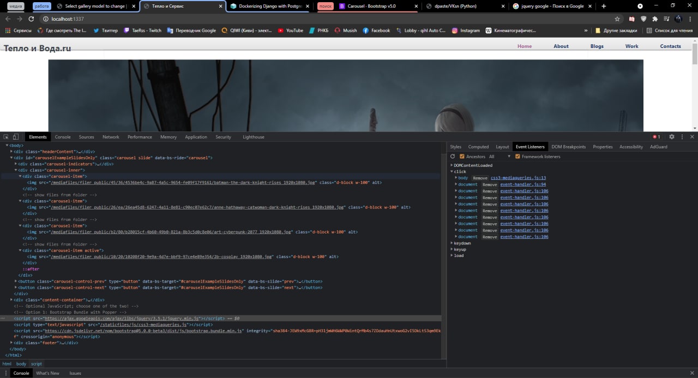Open the Facebook bookmark

[x=376, y=31]
